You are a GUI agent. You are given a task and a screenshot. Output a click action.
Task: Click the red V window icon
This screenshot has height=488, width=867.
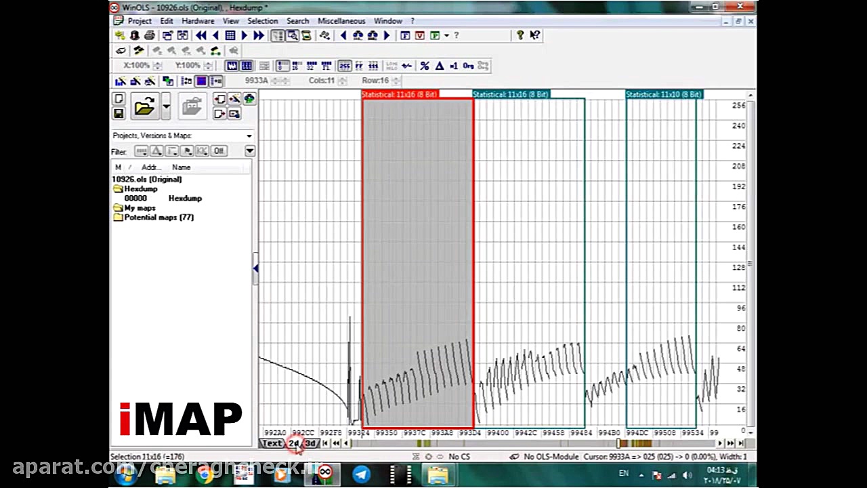coord(420,35)
